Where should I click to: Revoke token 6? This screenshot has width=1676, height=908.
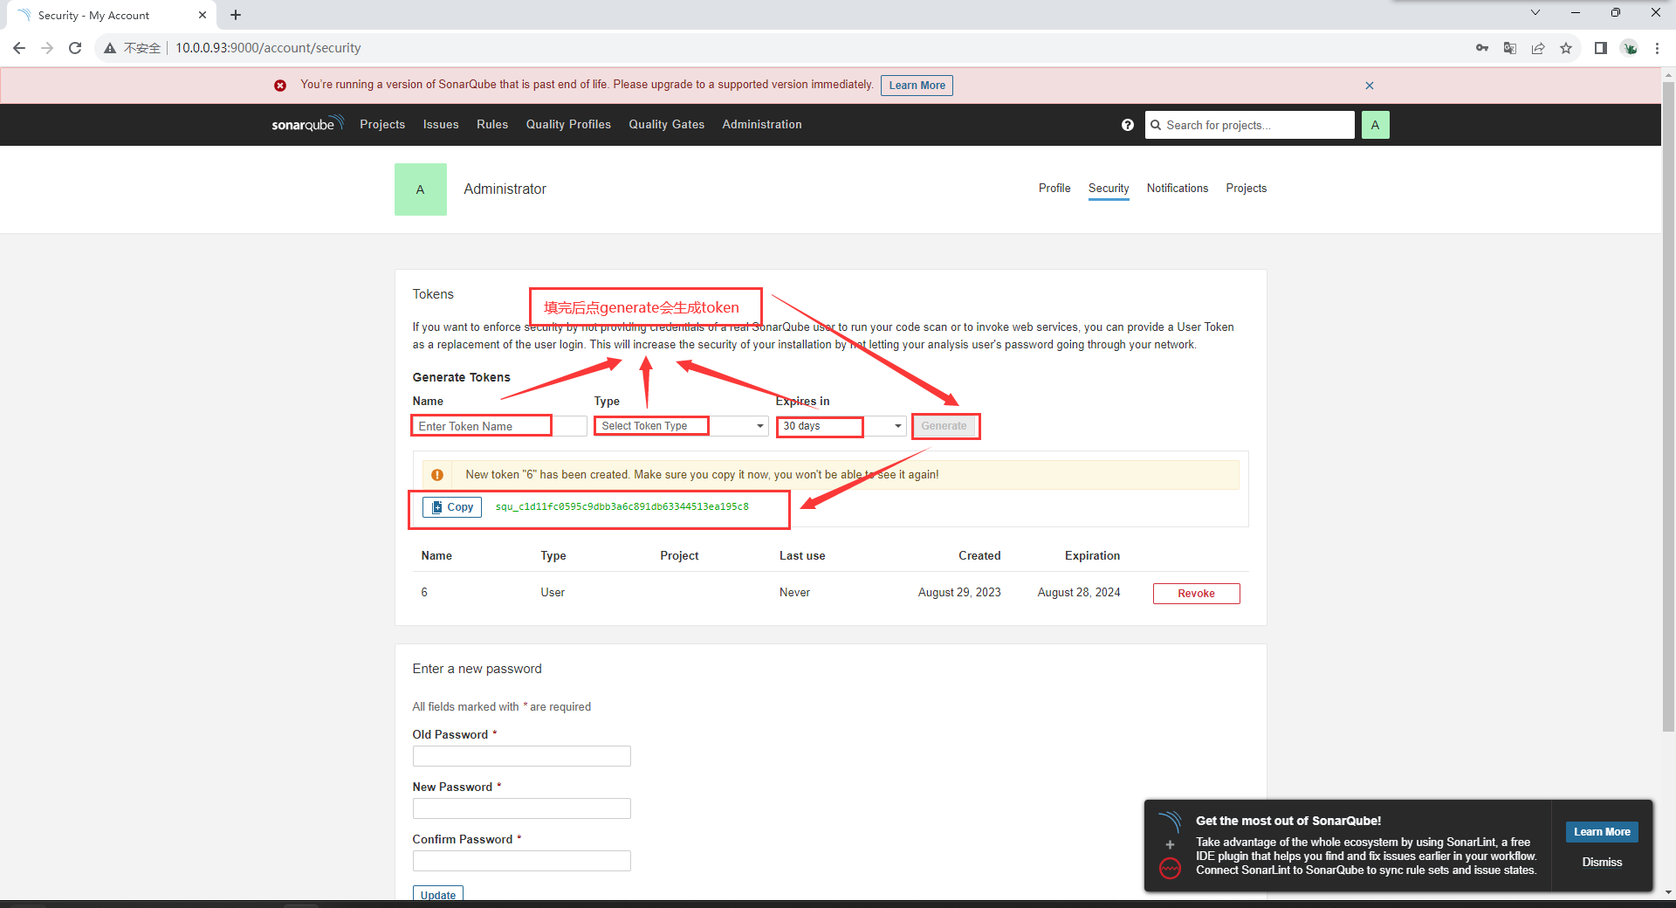click(1196, 594)
